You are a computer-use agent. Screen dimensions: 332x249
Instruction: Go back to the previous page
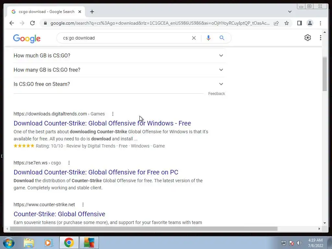coord(12,23)
